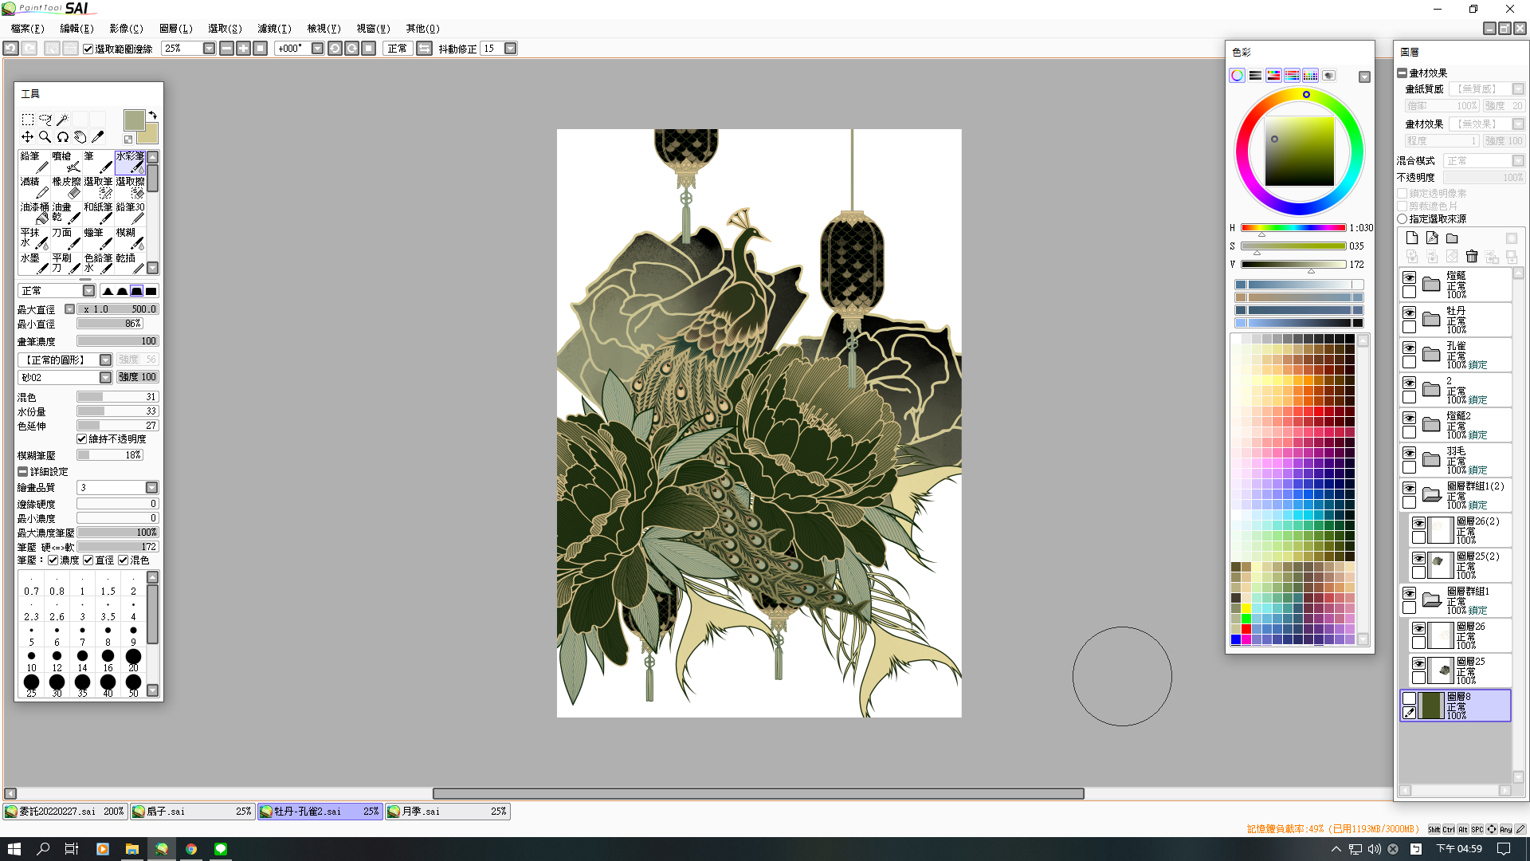1530x861 pixels.
Task: Select 指定選取來源 radio button
Action: click(1402, 219)
